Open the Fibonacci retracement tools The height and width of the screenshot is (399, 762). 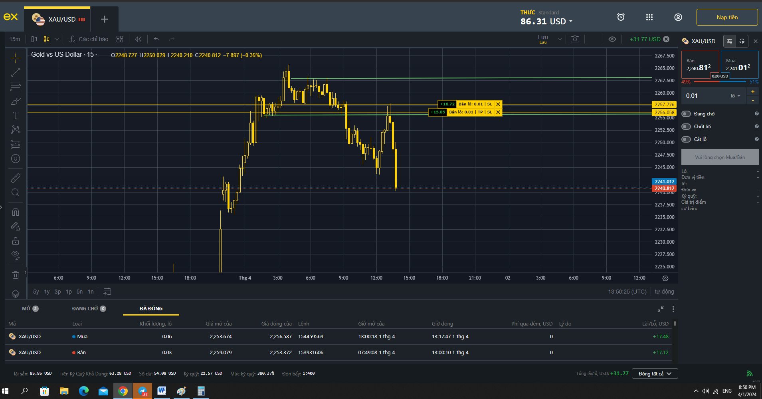point(16,87)
